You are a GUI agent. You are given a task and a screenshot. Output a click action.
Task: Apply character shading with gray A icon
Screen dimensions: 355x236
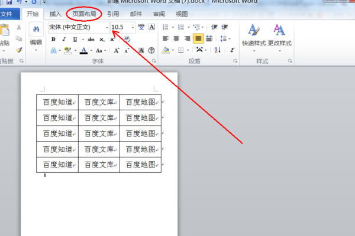(141, 50)
